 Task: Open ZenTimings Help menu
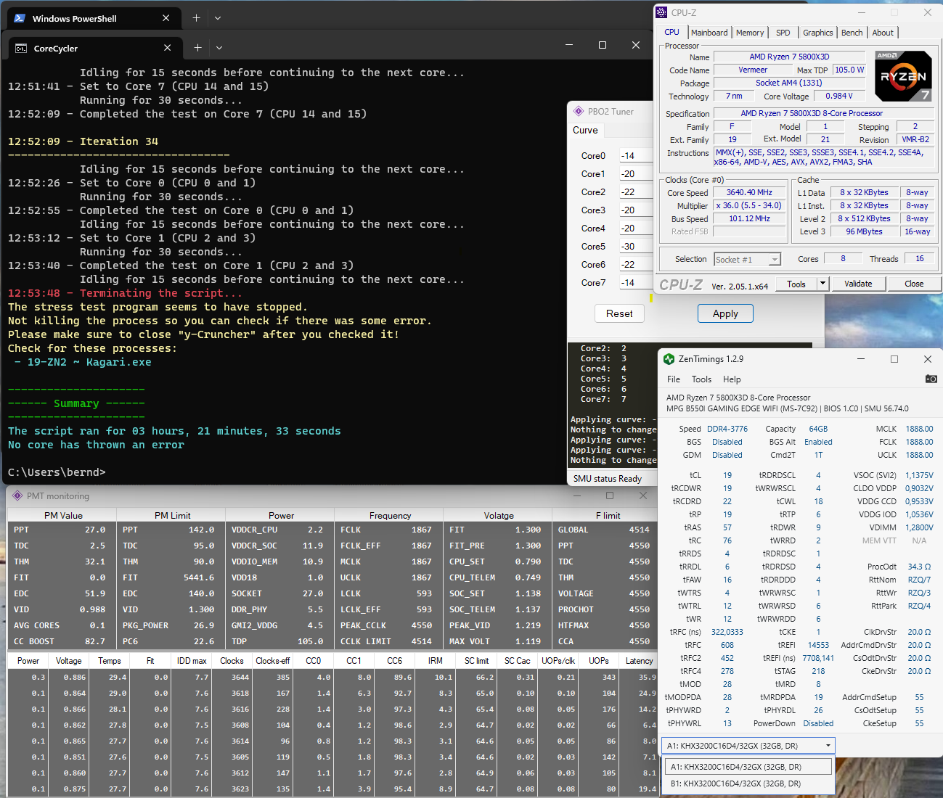point(732,379)
